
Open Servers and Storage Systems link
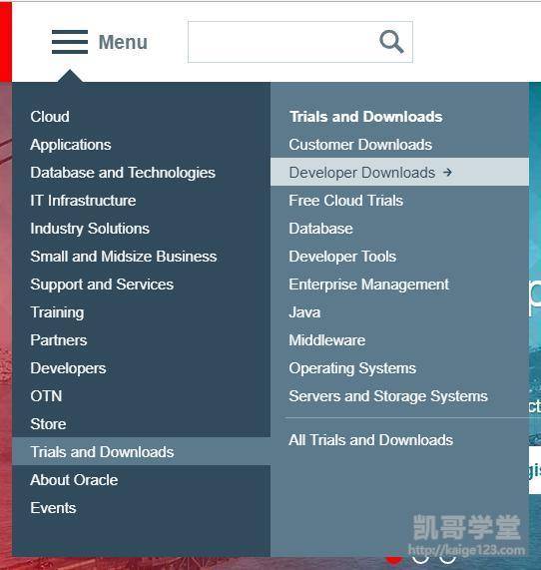point(388,396)
